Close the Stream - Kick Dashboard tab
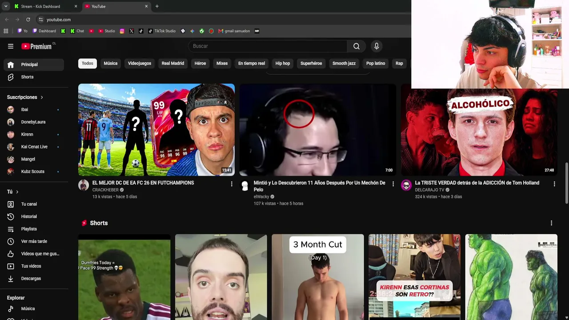Image resolution: width=569 pixels, height=320 pixels. (76, 6)
